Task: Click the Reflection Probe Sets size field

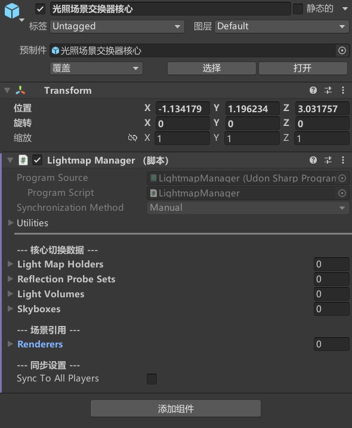Action: pyautogui.click(x=332, y=279)
